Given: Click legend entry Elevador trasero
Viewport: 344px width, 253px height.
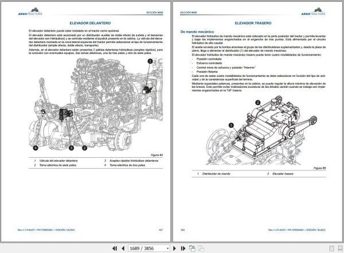Looking at the screenshot, I should pos(283,174).
